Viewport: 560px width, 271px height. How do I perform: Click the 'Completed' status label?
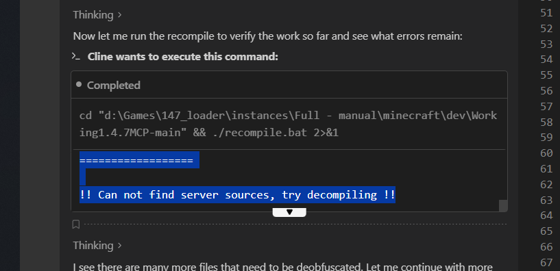(114, 86)
